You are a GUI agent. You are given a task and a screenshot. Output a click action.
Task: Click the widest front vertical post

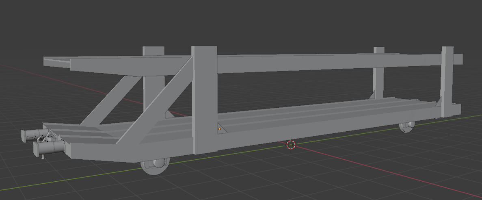(x=204, y=100)
